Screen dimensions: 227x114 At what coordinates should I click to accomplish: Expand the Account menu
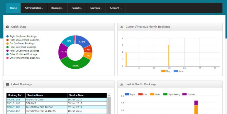116,8
